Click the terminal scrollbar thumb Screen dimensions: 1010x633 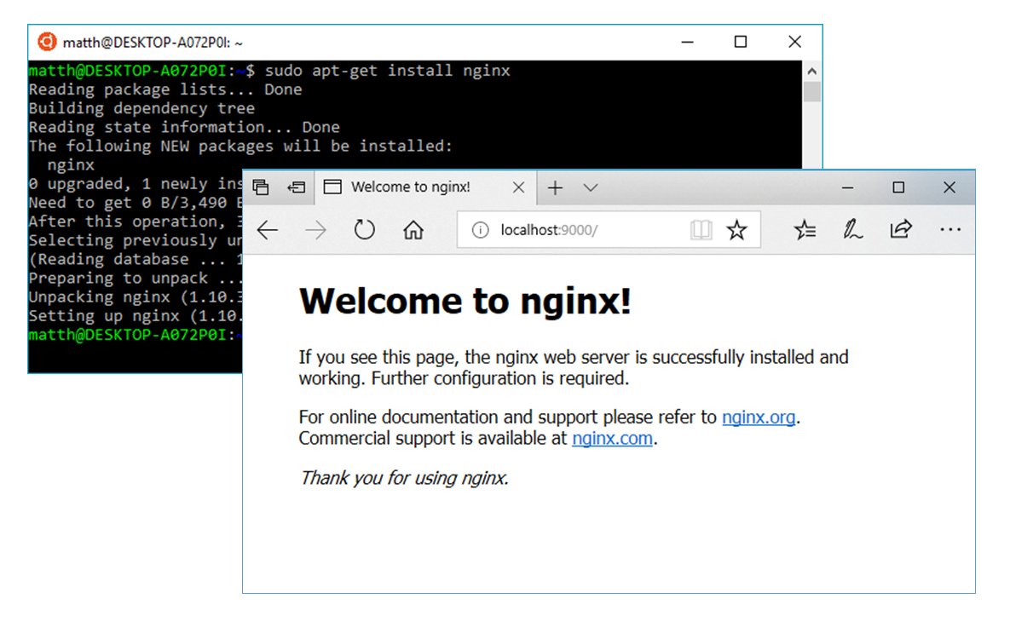(812, 91)
